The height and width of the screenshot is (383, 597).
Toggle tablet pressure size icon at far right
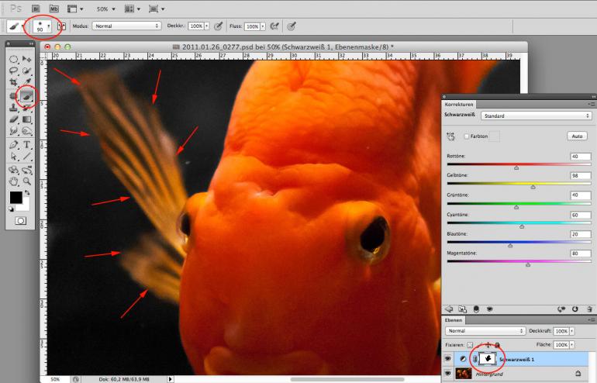[x=292, y=26]
